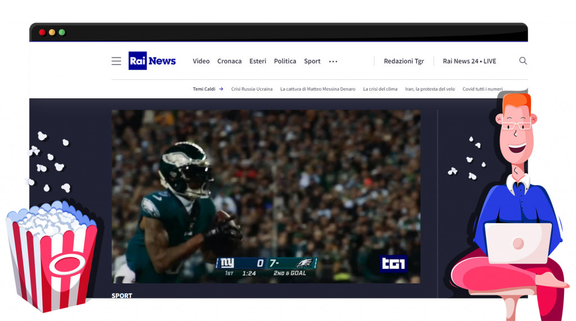Play the football video thumbnail
The height and width of the screenshot is (321, 576).
pyautogui.click(x=266, y=197)
